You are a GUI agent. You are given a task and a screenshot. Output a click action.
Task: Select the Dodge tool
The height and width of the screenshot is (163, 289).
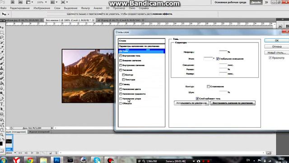click(x=2, y=93)
